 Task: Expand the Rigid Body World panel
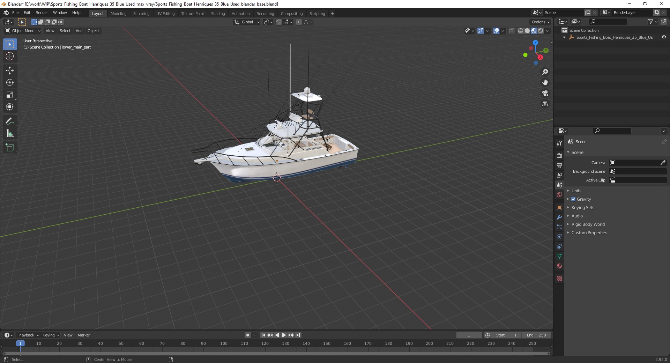[588, 224]
